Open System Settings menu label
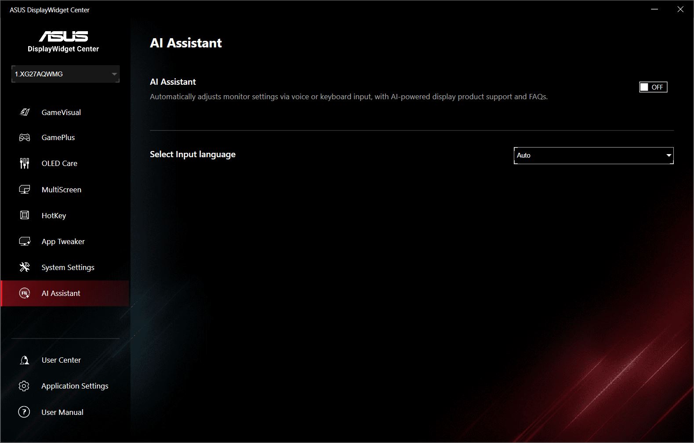 (68, 267)
